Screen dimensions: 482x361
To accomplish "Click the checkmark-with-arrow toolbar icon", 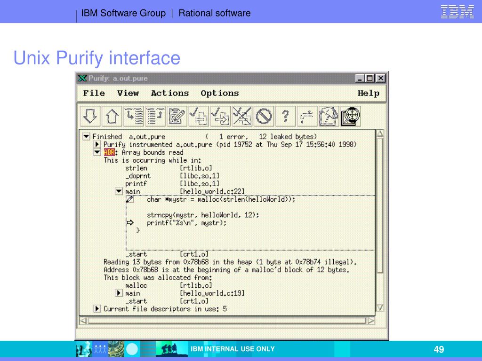I will pyautogui.click(x=220, y=116).
